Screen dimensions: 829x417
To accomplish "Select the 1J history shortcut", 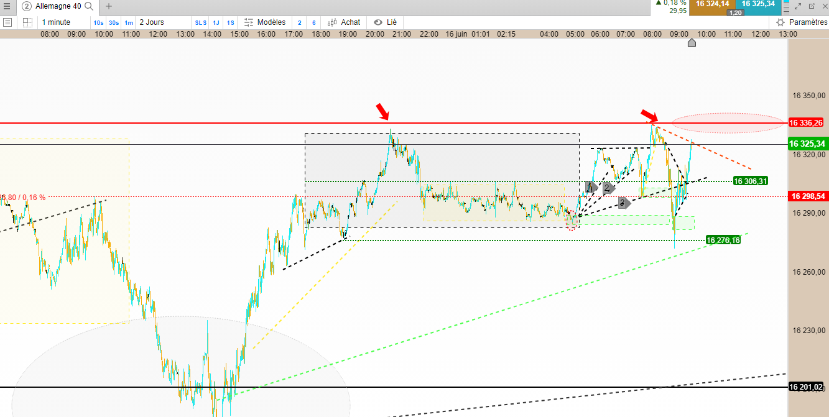I will pyautogui.click(x=216, y=22).
